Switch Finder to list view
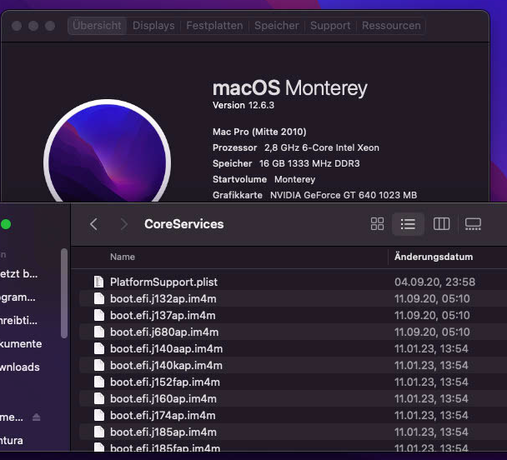The height and width of the screenshot is (460, 507). coord(408,224)
